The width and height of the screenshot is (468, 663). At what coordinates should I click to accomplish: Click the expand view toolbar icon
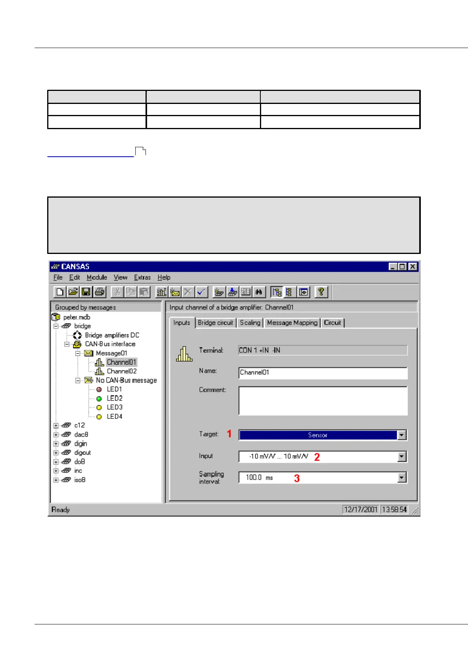pos(303,292)
